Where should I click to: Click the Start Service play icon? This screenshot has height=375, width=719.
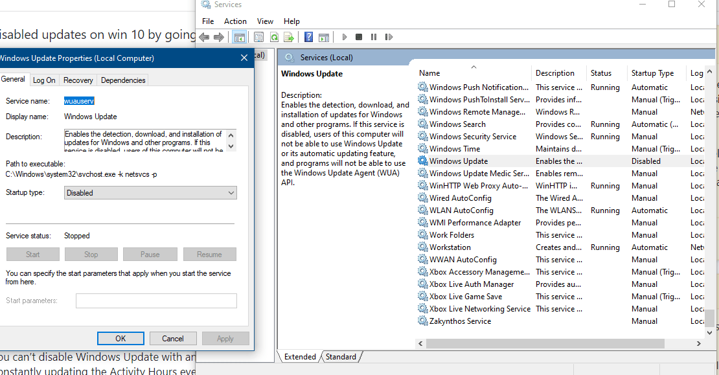[345, 37]
